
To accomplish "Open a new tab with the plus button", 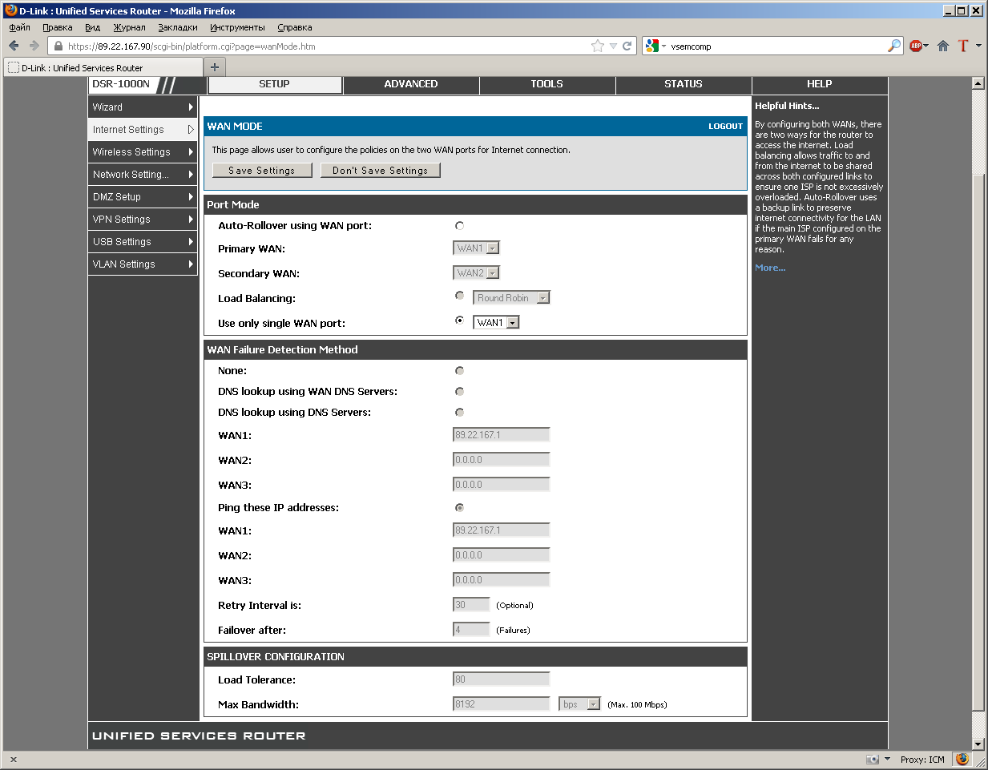I will click(x=215, y=67).
